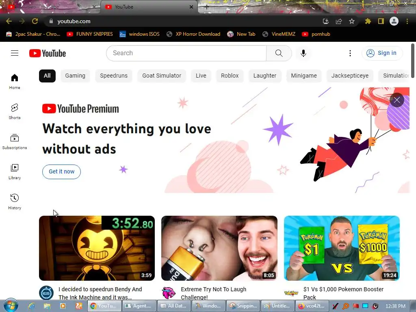Viewport: 416px width, 312px height.
Task: Select the Goat Simulator filter chip
Action: pos(162,76)
